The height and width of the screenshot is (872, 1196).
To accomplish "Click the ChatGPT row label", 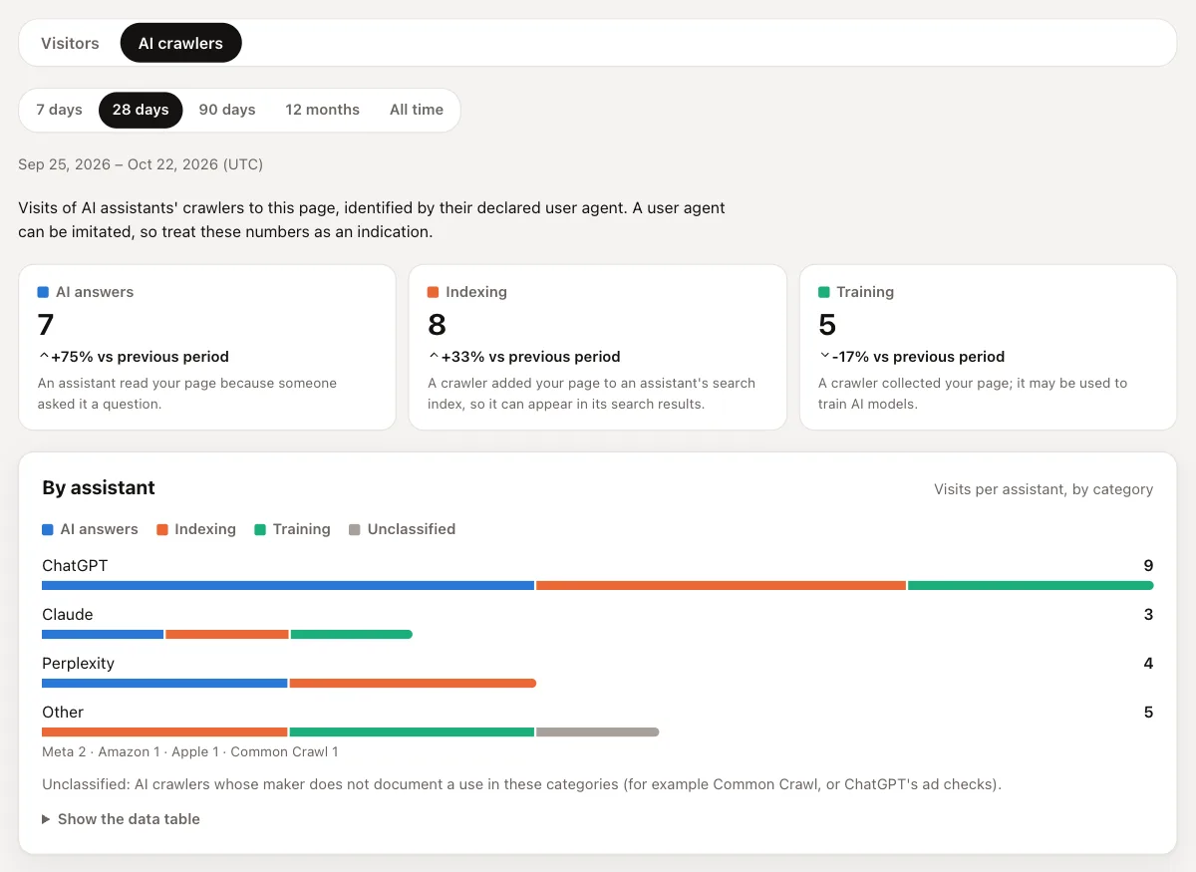I will click(75, 566).
